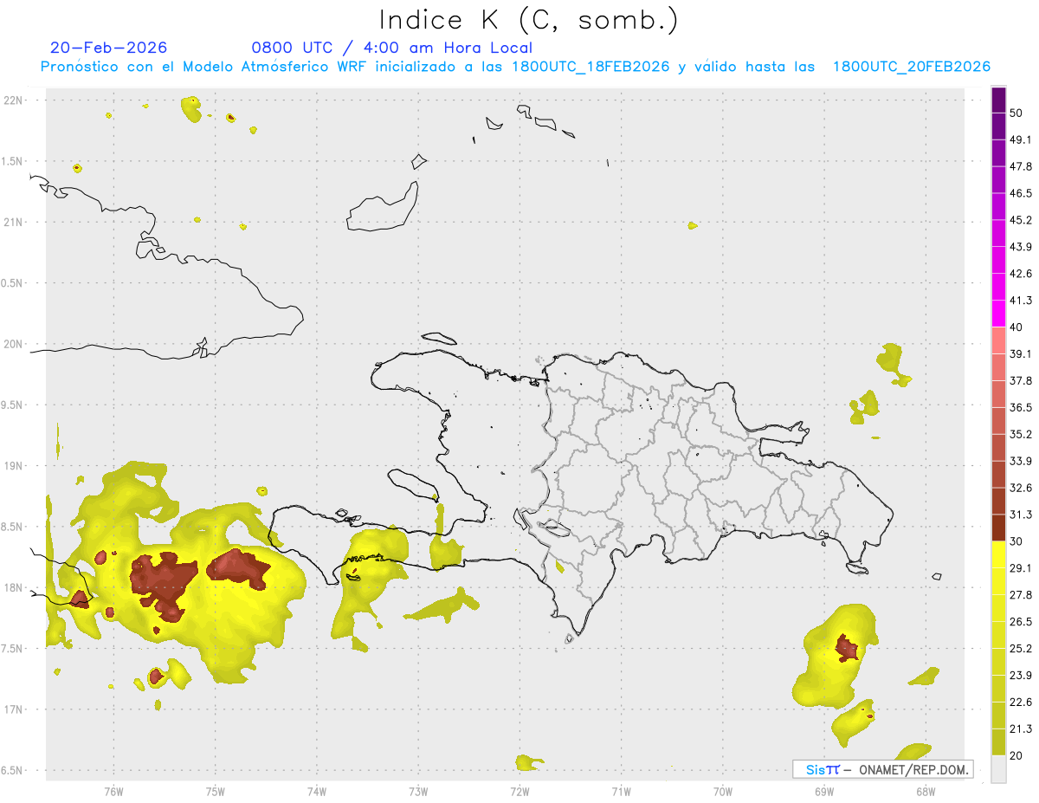Click the light grey swatch below the 20 mark

[998, 769]
